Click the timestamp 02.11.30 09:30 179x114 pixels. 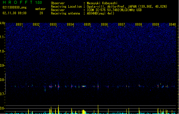pos(15,13)
